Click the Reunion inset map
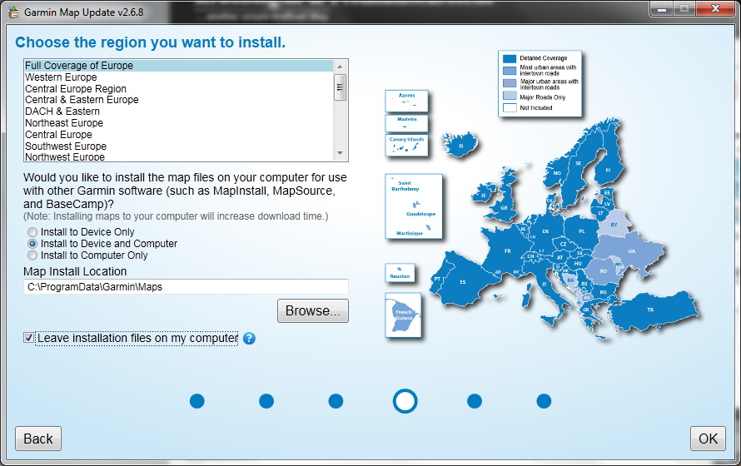This screenshot has width=741, height=466. point(400,273)
